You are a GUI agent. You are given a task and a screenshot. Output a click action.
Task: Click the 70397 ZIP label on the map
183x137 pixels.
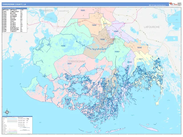(x=69, y=64)
